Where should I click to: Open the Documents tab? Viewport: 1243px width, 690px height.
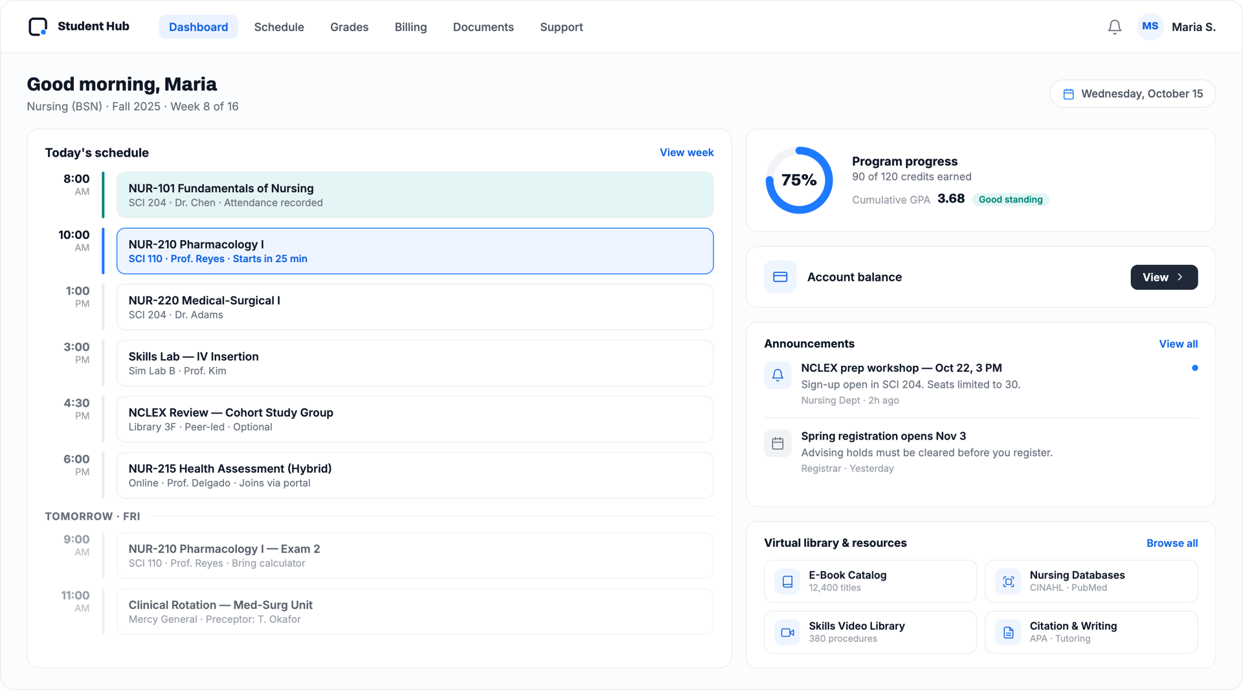[483, 27]
